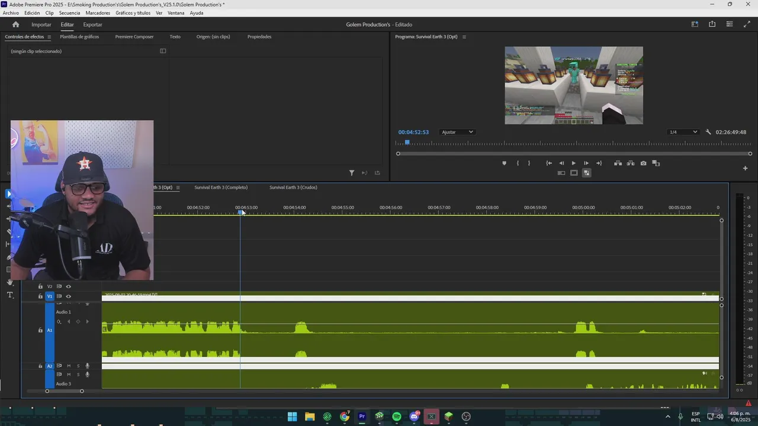Screen dimensions: 758x426
Task: Toggle V1 track output eye
Action: pyautogui.click(x=68, y=296)
